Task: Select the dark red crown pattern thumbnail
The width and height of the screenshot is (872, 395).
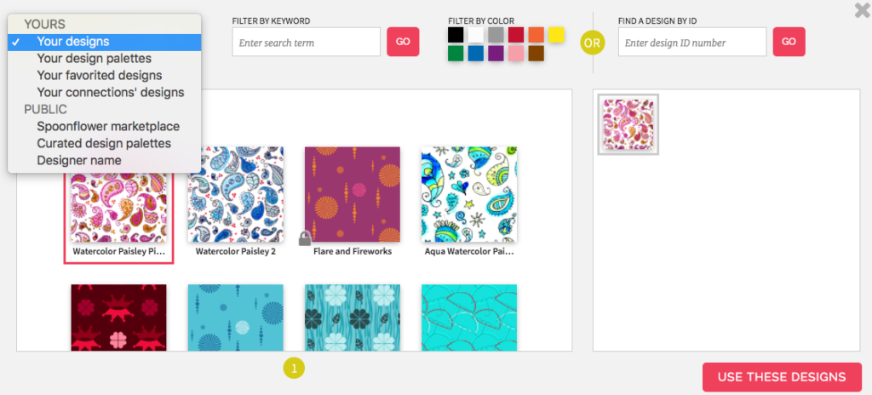Action: coord(119,318)
